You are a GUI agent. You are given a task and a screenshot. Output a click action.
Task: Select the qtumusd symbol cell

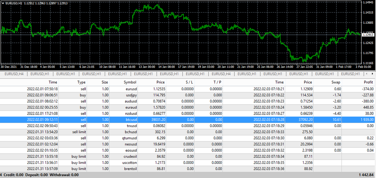tap(129, 138)
